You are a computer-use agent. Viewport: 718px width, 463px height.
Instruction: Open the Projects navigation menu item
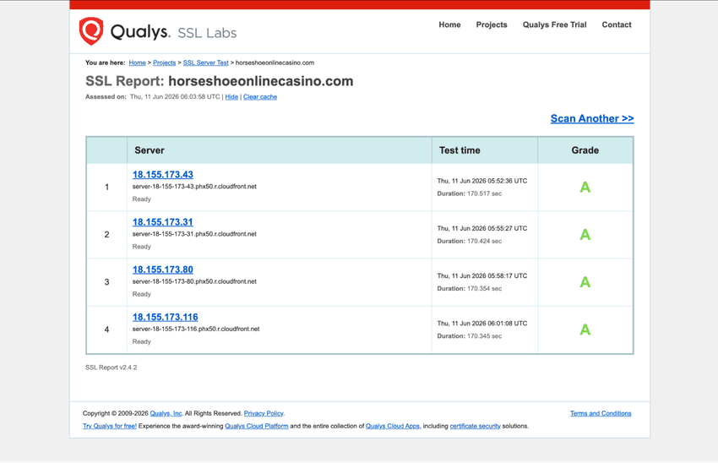(x=492, y=25)
